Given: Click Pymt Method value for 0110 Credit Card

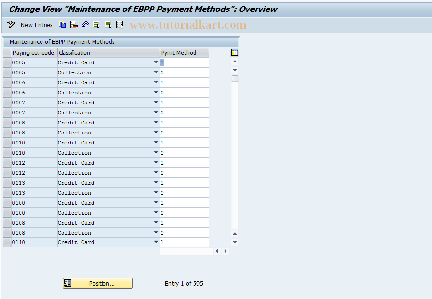Looking at the screenshot, I should (185, 242).
